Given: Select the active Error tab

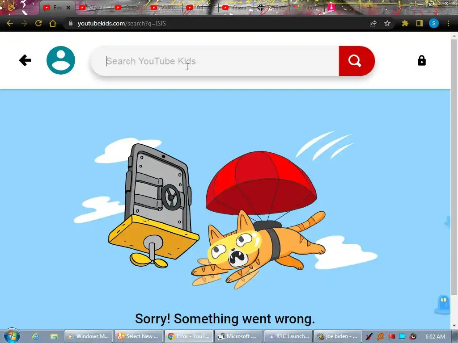Looking at the screenshot, I should click(57, 8).
